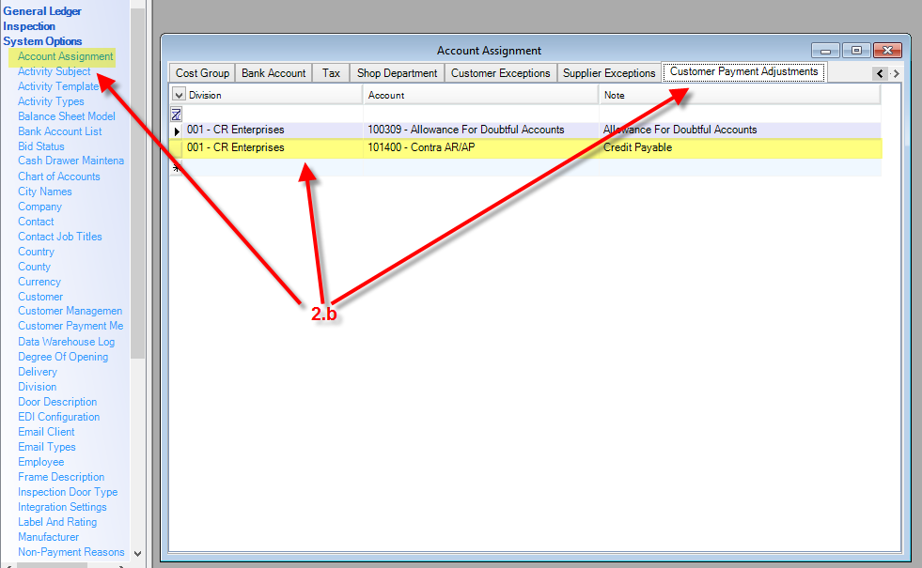
Task: Go to Integration Settings in sidebar
Action: [62, 507]
